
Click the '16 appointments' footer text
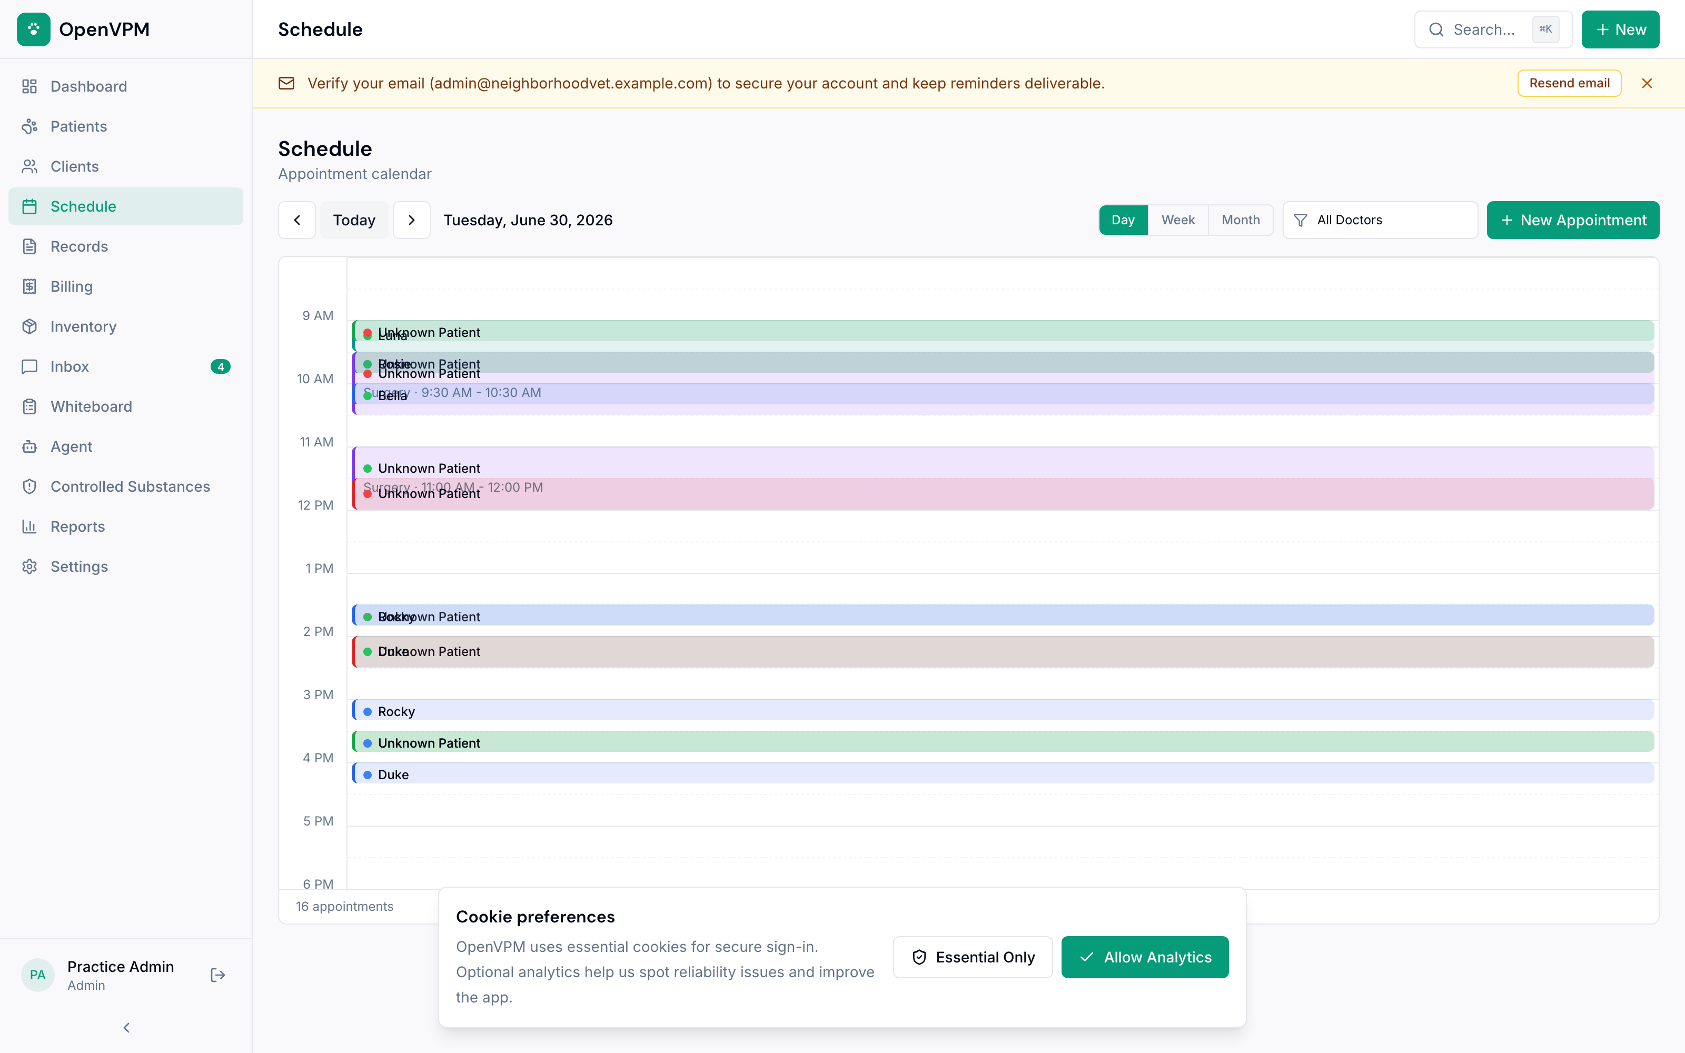click(x=345, y=906)
